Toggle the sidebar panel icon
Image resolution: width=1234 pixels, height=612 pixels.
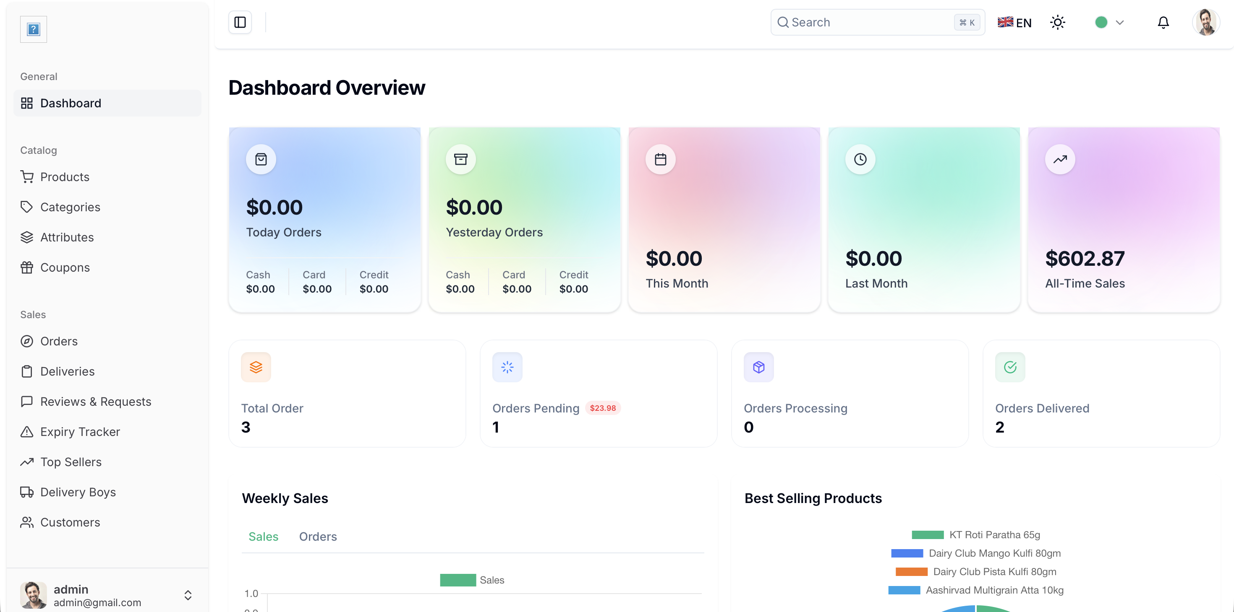click(x=240, y=23)
